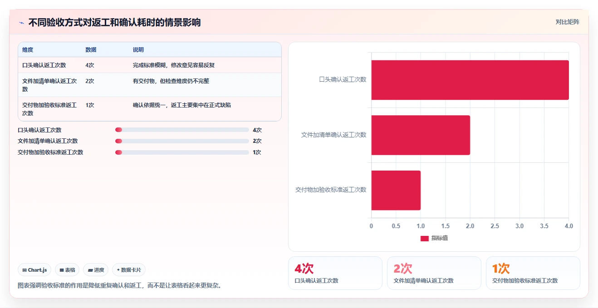Click the 2次 value in the table
Image resolution: width=598 pixels, height=308 pixels.
click(90, 81)
